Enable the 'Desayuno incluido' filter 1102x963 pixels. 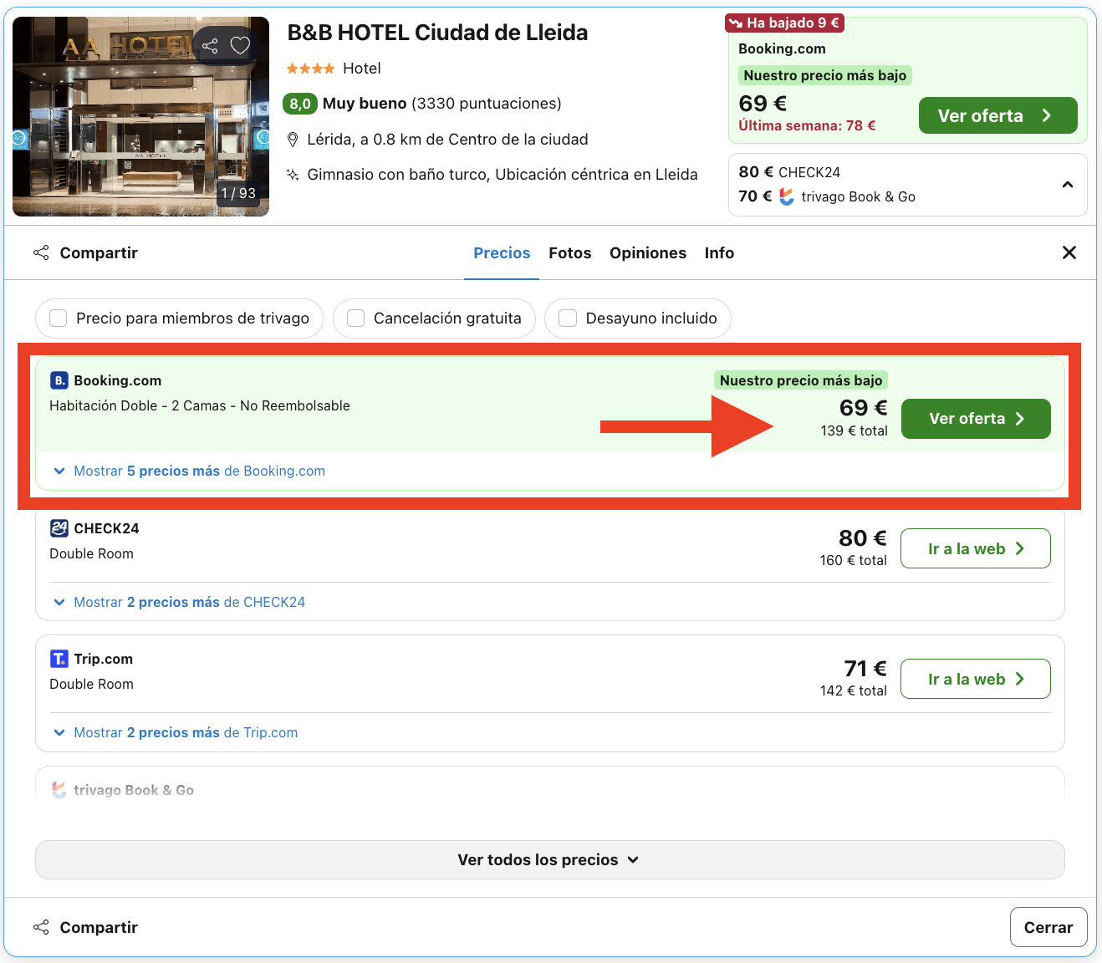click(x=568, y=318)
